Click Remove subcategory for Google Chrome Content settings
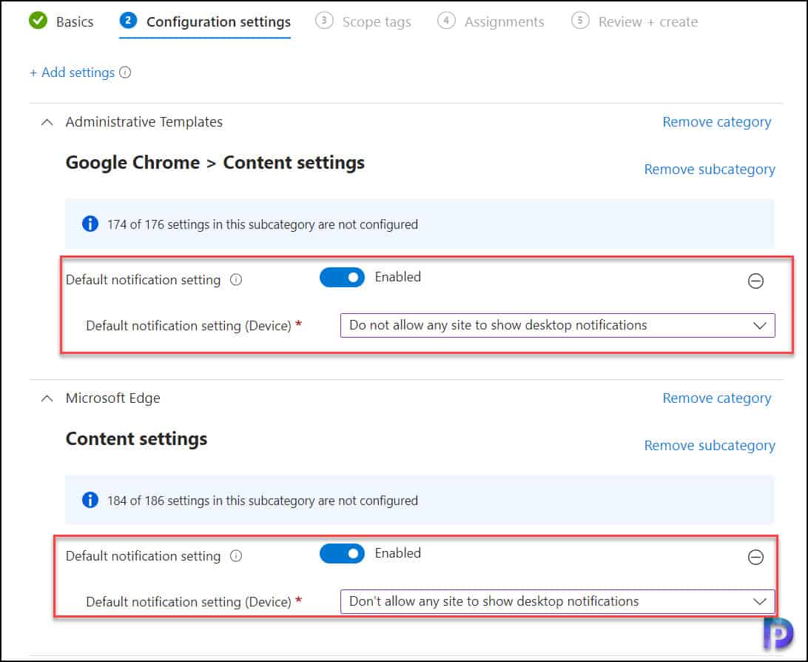Screen dimensions: 808x662 (710, 169)
